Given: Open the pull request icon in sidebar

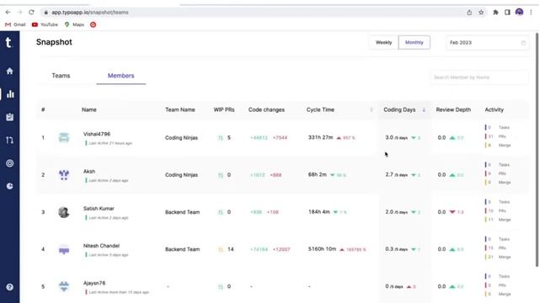Looking at the screenshot, I should [9, 141].
